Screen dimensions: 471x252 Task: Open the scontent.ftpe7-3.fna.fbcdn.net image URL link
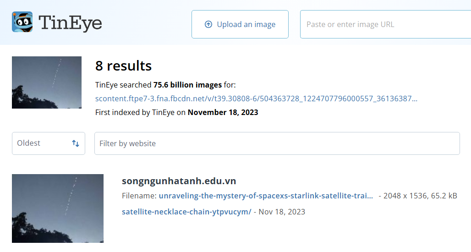click(x=256, y=99)
